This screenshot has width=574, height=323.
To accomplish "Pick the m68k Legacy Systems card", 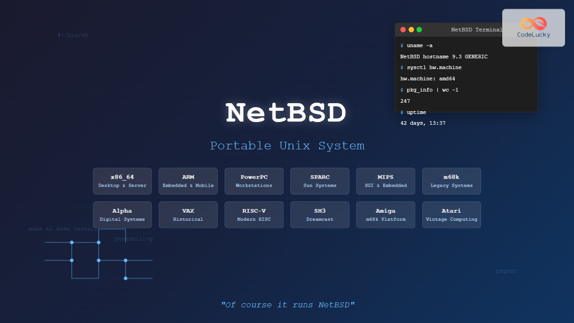I will pyautogui.click(x=452, y=181).
